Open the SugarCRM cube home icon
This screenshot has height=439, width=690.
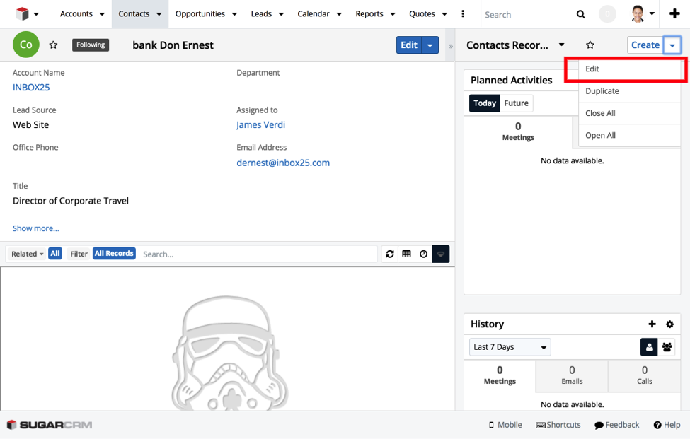(22, 14)
